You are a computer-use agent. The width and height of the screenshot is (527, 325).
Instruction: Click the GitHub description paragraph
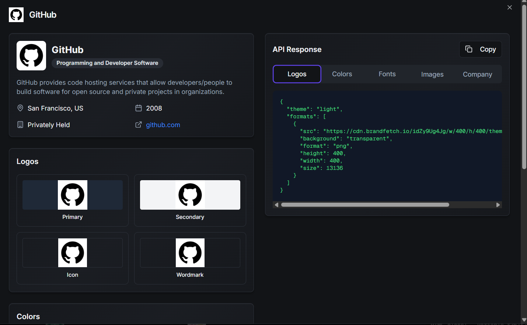pyautogui.click(x=125, y=87)
